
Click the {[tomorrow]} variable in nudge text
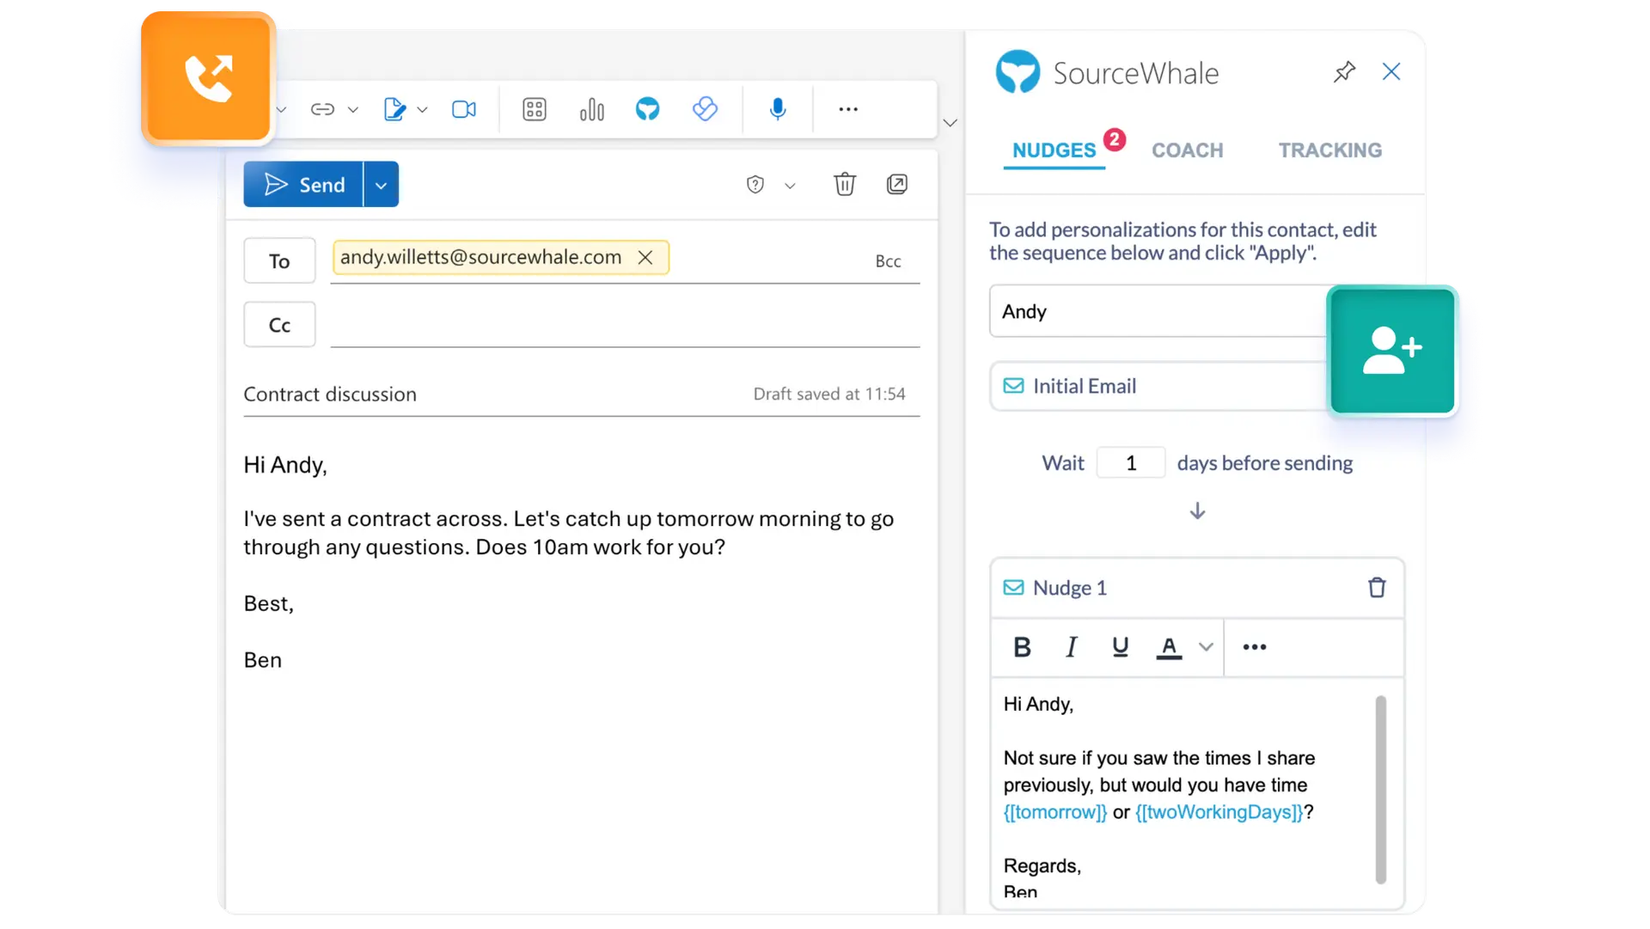[x=1055, y=812]
